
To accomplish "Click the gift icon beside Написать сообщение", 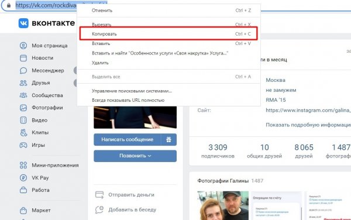I will [x=168, y=139].
